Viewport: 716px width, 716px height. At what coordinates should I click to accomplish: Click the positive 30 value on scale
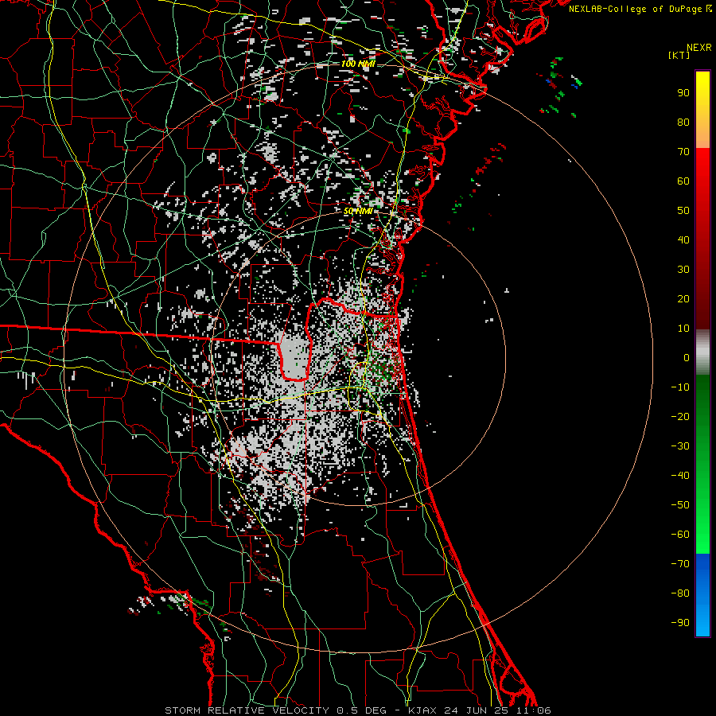click(683, 270)
